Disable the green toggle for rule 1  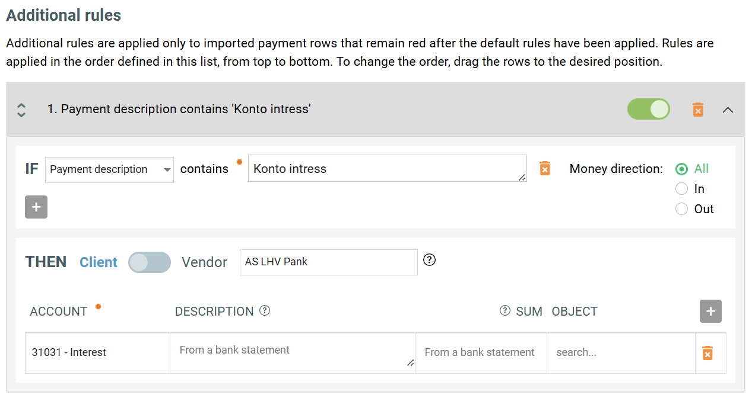(x=648, y=110)
